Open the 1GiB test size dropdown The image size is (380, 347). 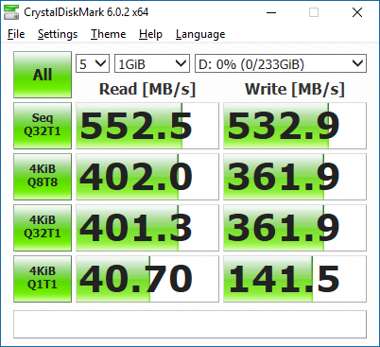152,63
